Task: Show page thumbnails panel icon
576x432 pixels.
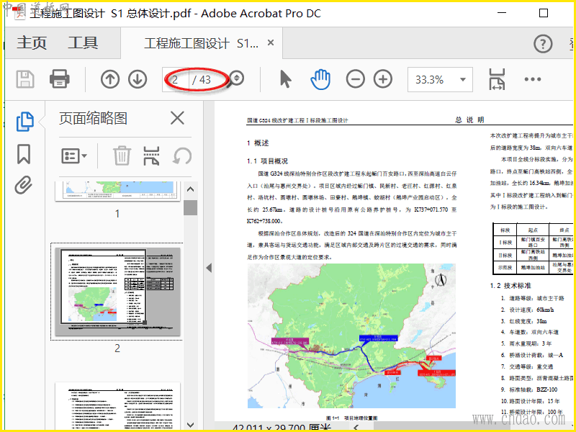Action: coord(25,122)
